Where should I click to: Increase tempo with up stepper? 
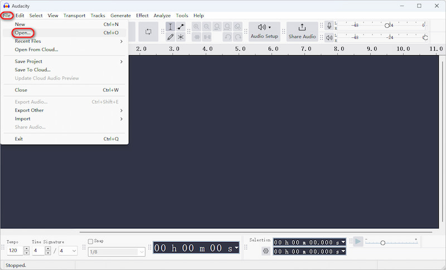coord(26,248)
